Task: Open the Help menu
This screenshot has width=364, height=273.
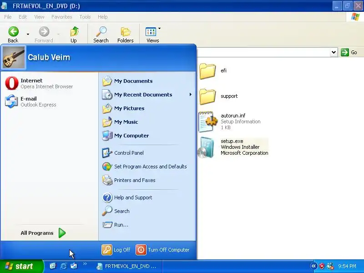Action: pyautogui.click(x=103, y=17)
